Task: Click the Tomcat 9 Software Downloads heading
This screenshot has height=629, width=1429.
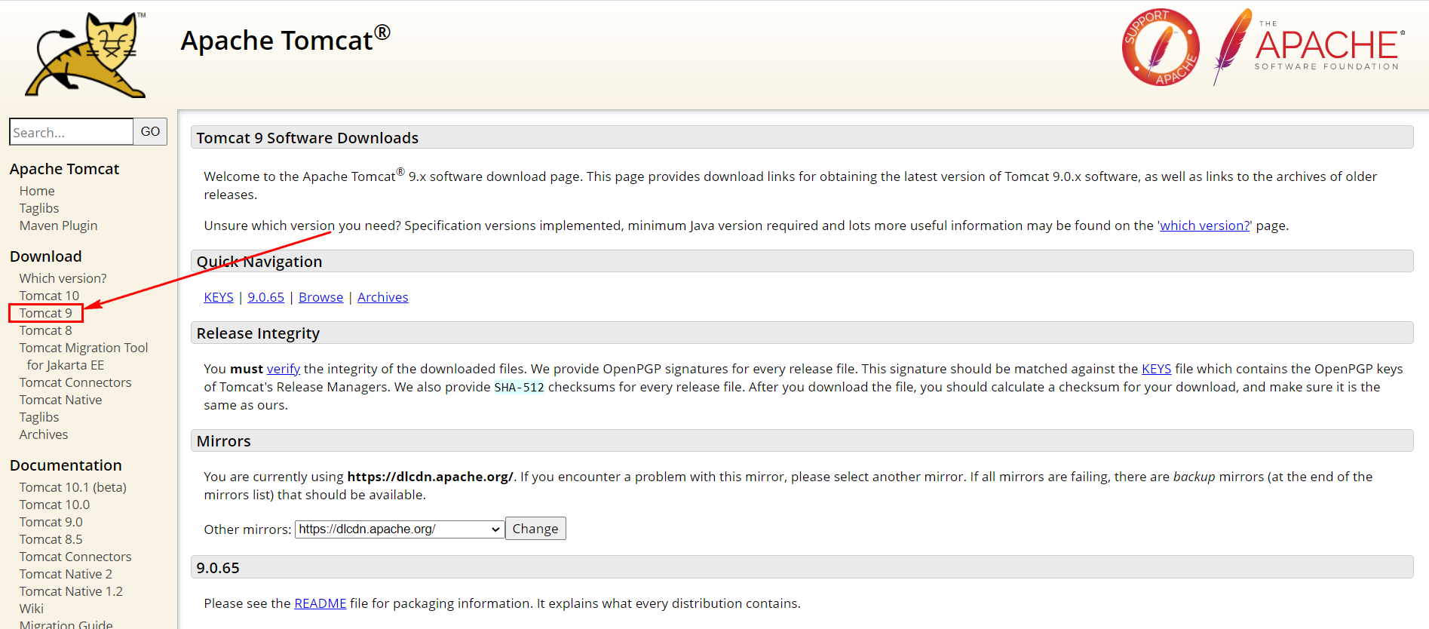Action: pyautogui.click(x=308, y=138)
